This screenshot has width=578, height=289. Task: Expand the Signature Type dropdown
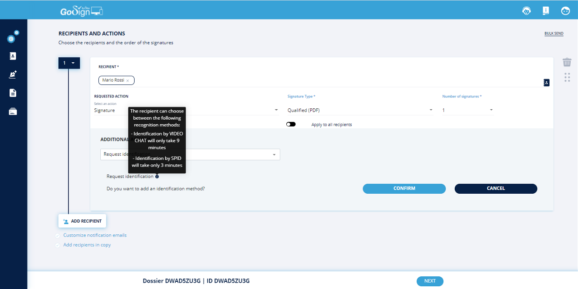pyautogui.click(x=360, y=110)
